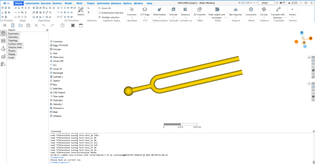Click the stacked layers sidebar icon

3,41
